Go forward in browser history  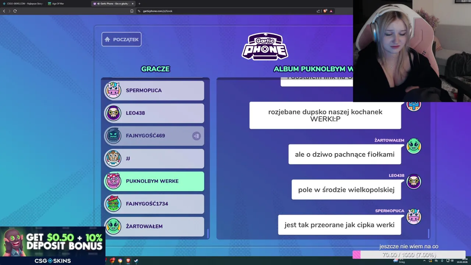click(x=10, y=11)
